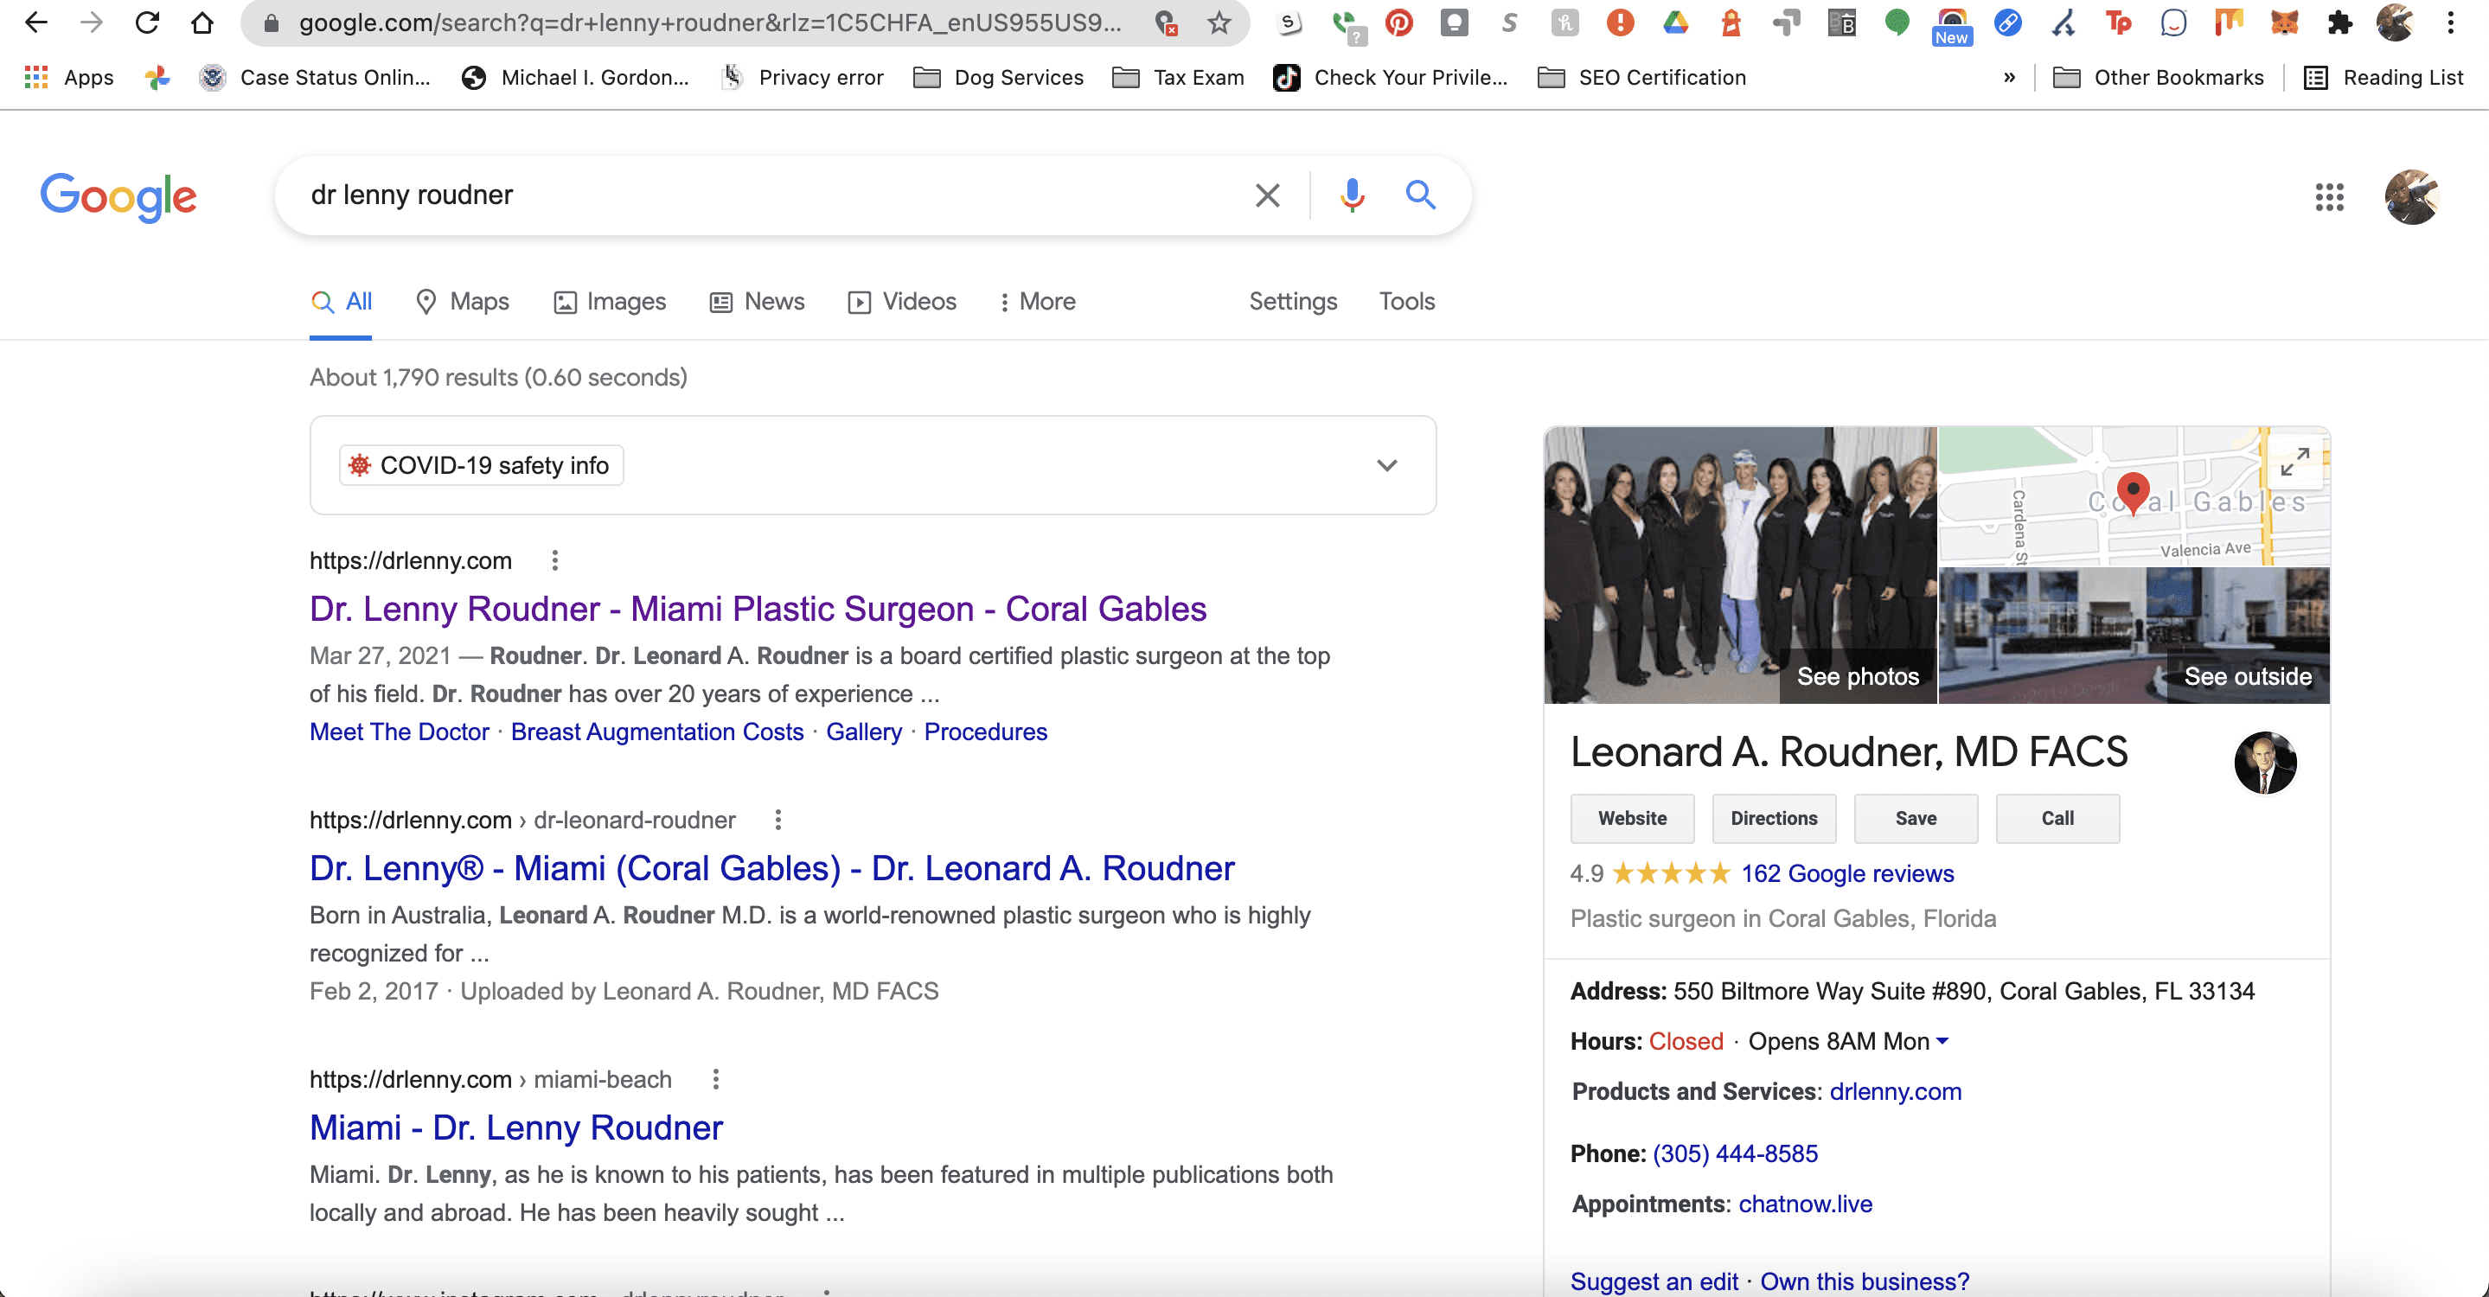Open Chrome extensions puzzle icon

click(x=2339, y=22)
